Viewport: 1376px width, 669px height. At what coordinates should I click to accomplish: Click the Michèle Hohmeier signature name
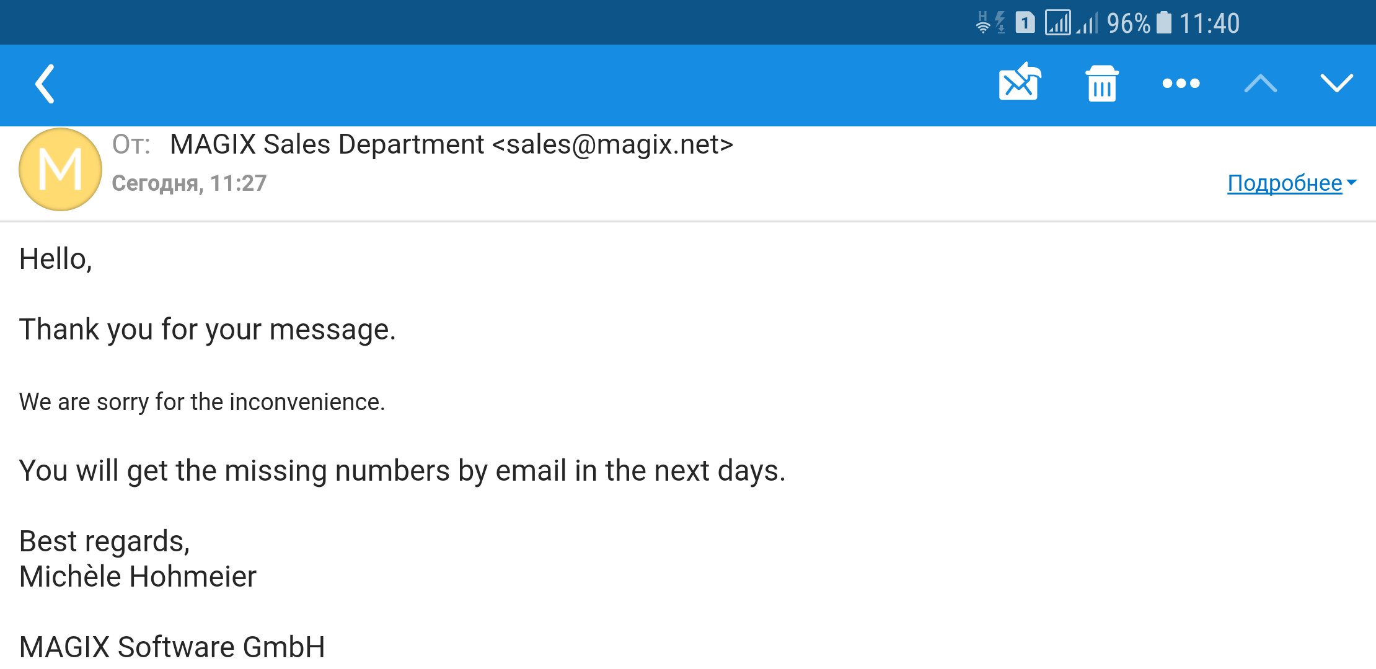point(138,577)
